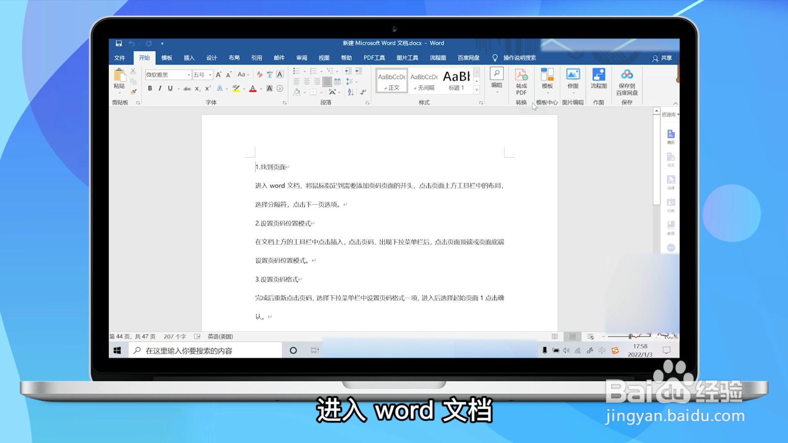788x443 pixels.
Task: Apply the 正文 Normal style
Action: click(392, 81)
